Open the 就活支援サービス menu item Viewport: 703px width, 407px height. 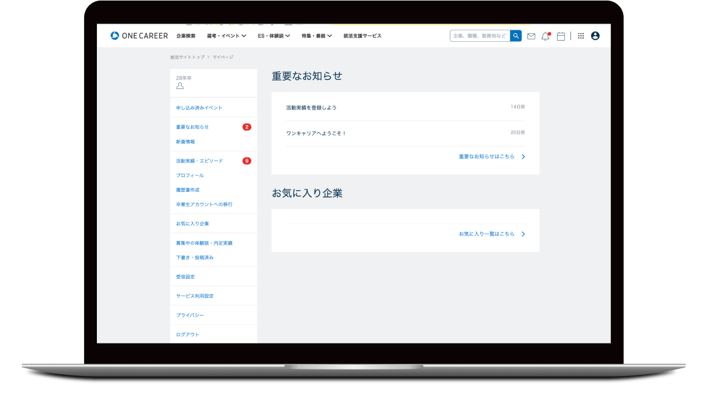pos(362,36)
